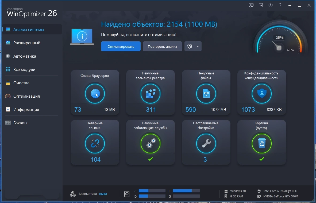The image size is (316, 203).
Task: Click the graphics card icon beside NVIDIA GeForce
Action: coord(259,196)
